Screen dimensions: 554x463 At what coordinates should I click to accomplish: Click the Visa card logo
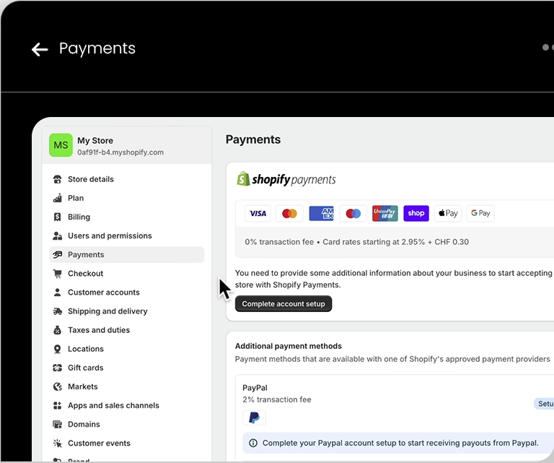258,213
